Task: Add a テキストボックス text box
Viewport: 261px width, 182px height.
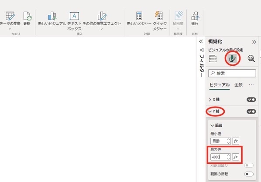Action: click(74, 16)
